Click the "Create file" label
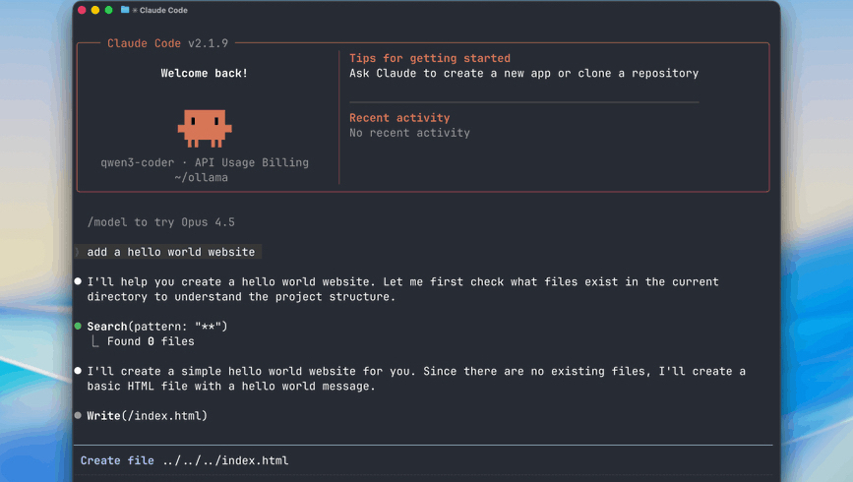 [x=117, y=460]
